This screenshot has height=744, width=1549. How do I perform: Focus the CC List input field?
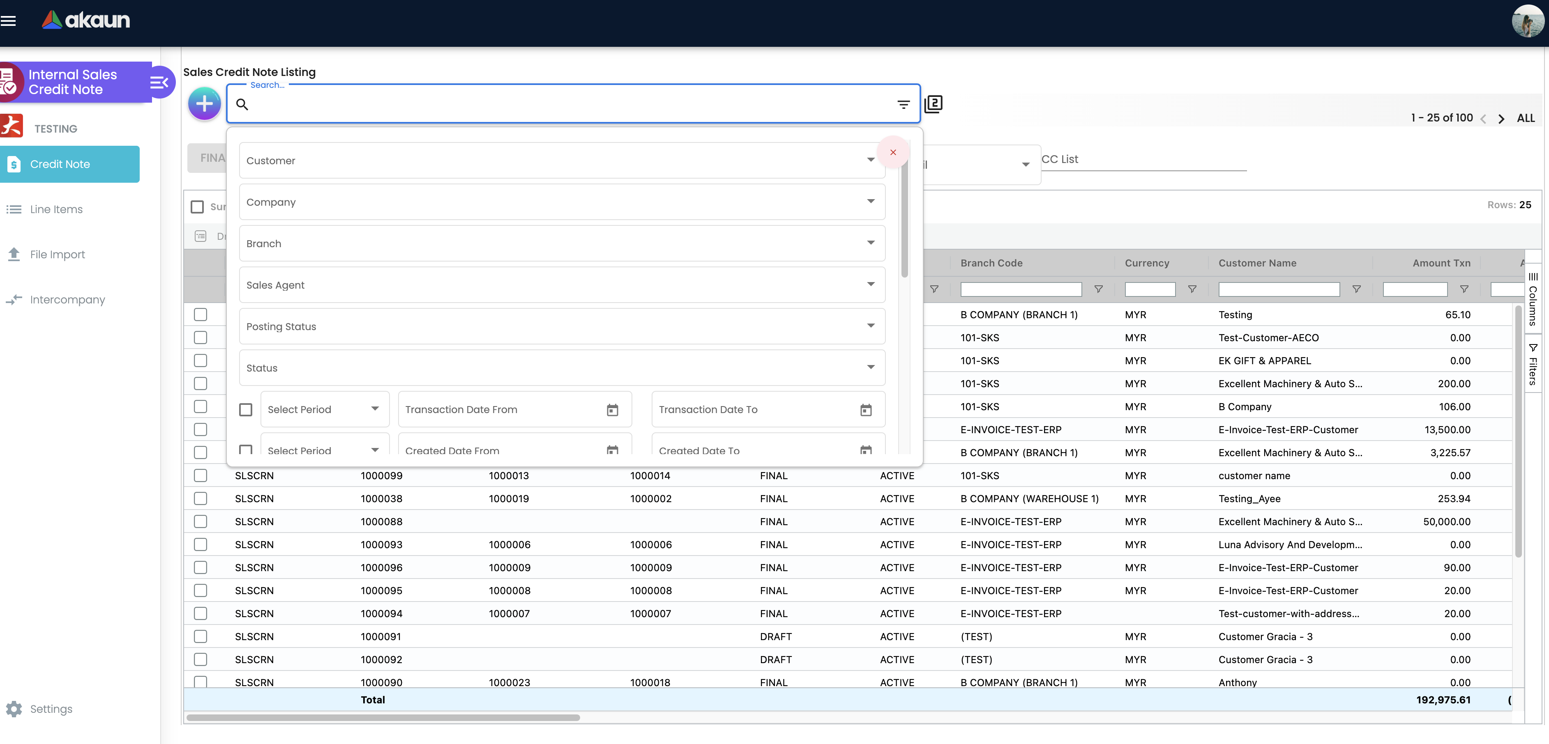click(1144, 159)
